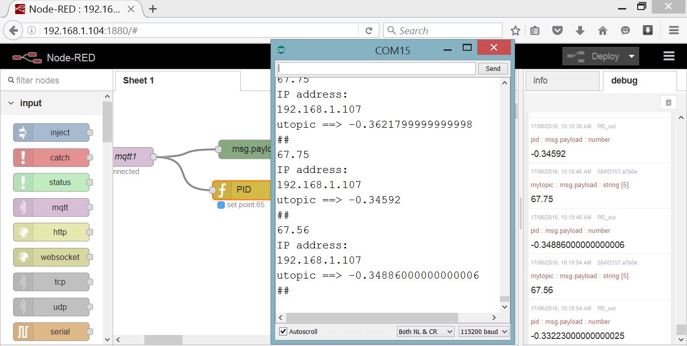Select the serial node in palette

click(51, 332)
